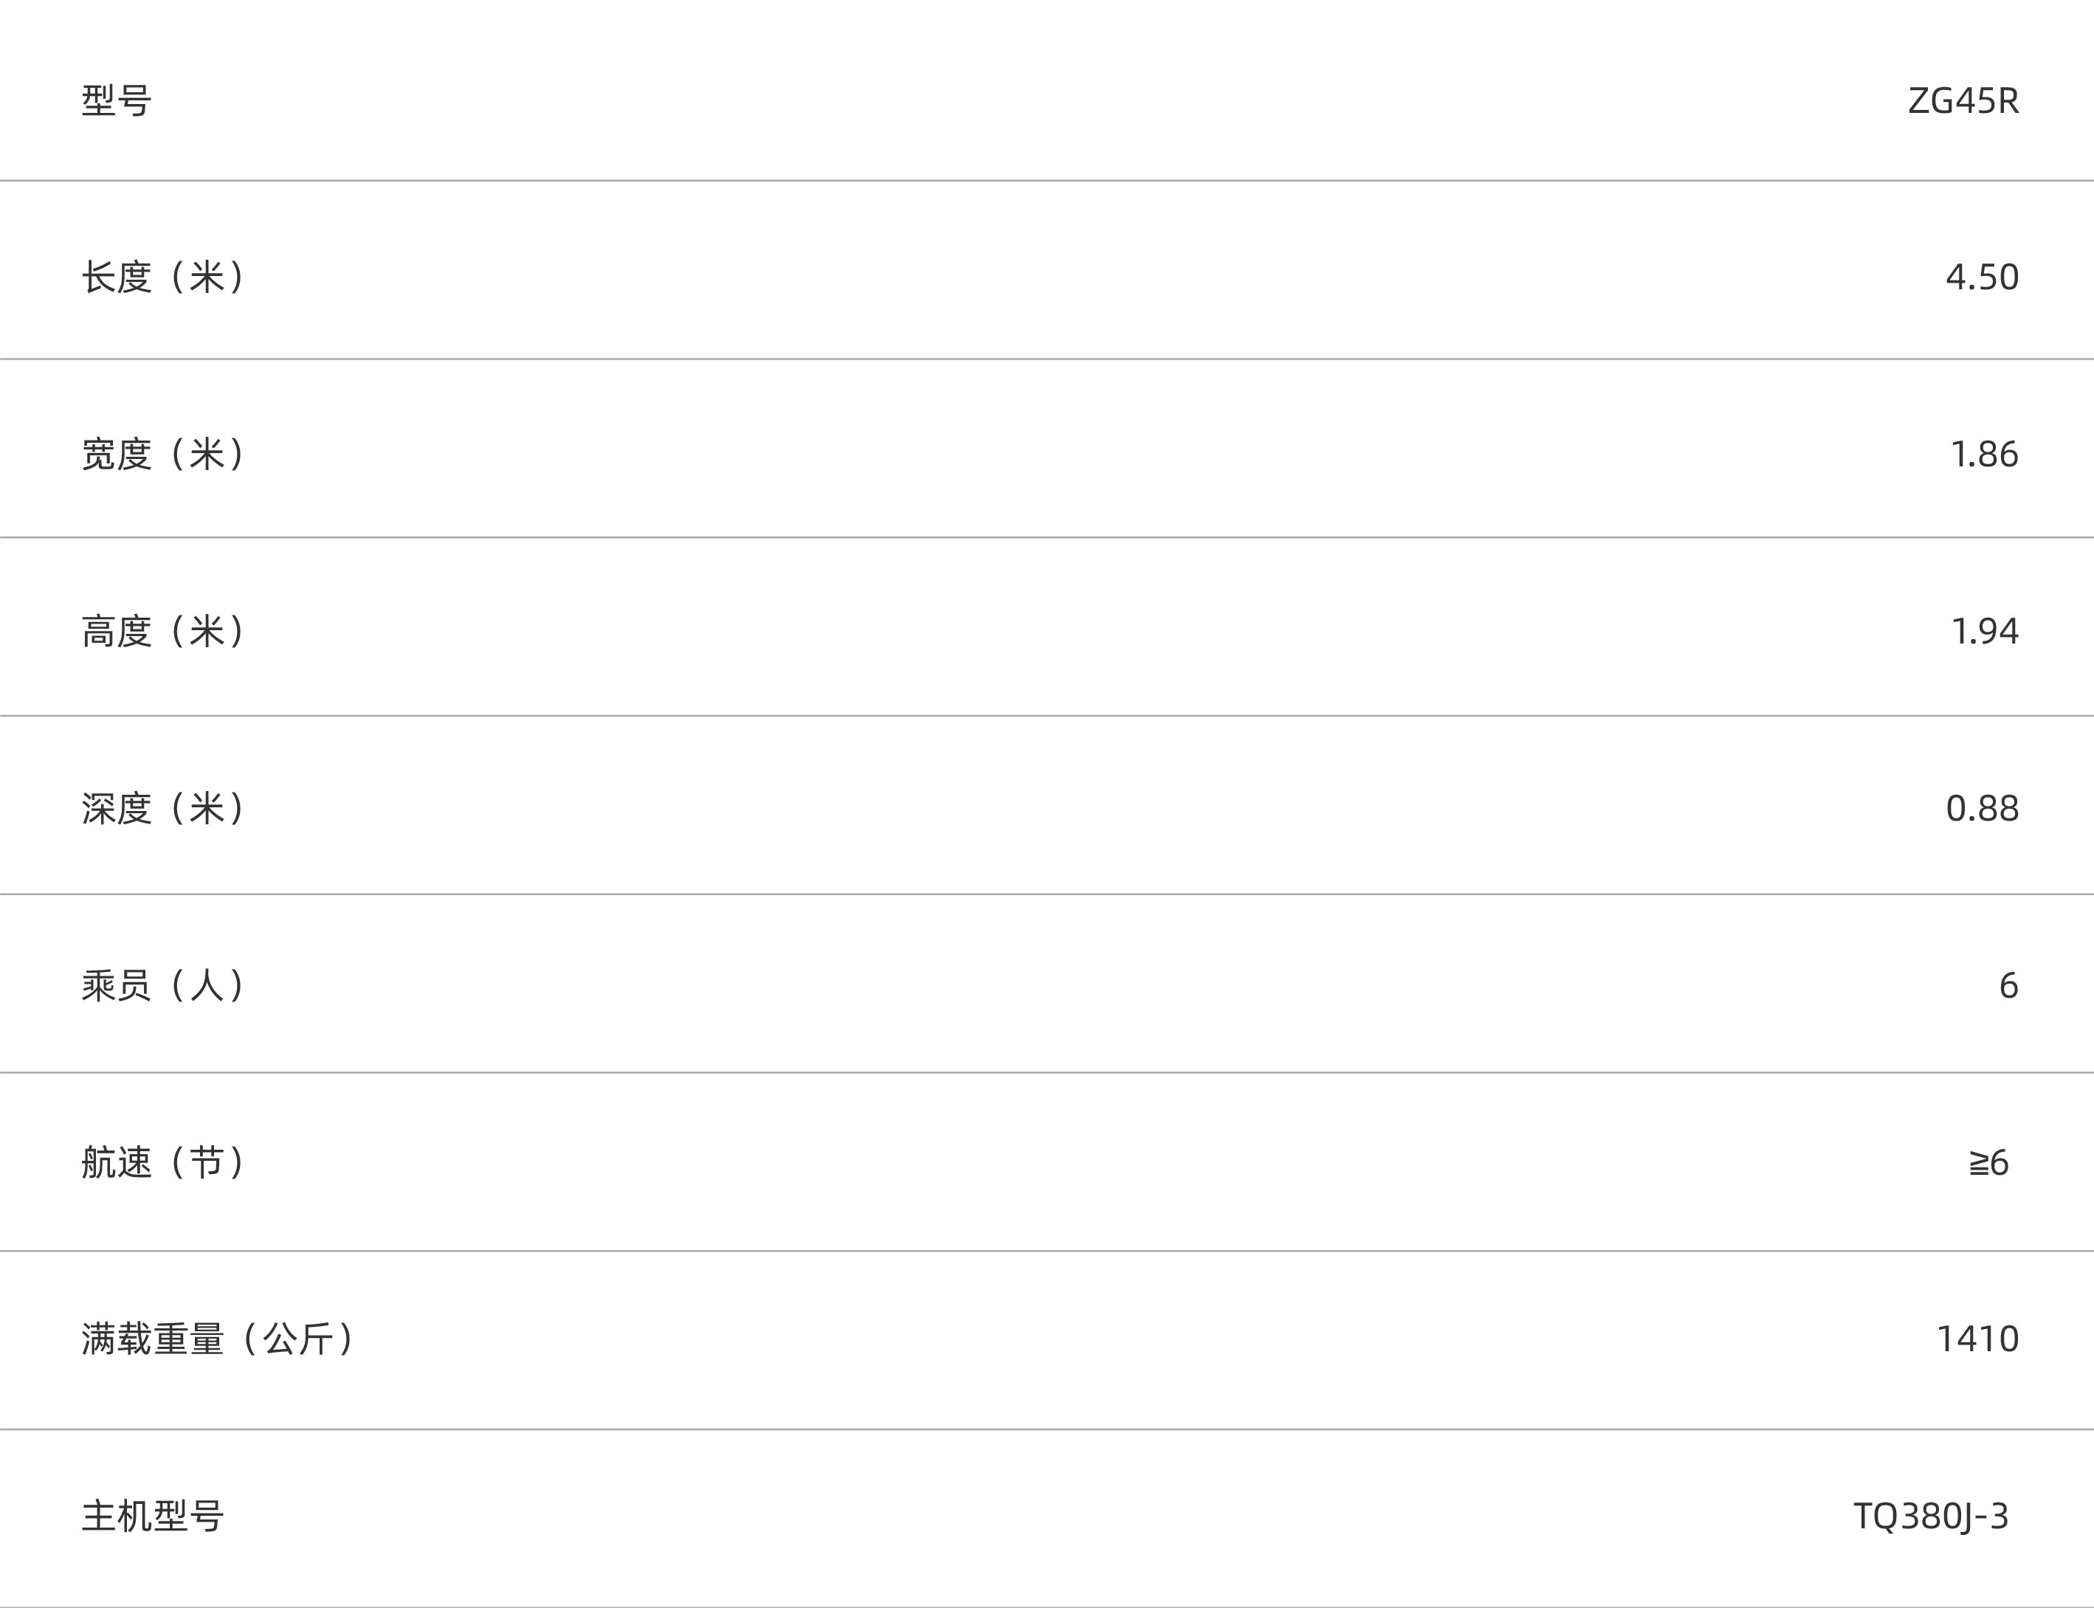Click the divider line above the 主机型号 row
2094x1608 pixels.
[x=1047, y=1429]
